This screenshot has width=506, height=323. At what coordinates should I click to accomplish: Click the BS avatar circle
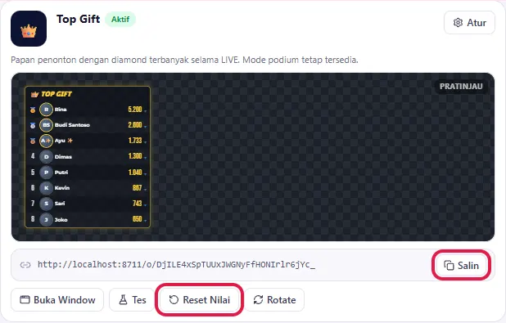click(x=46, y=125)
